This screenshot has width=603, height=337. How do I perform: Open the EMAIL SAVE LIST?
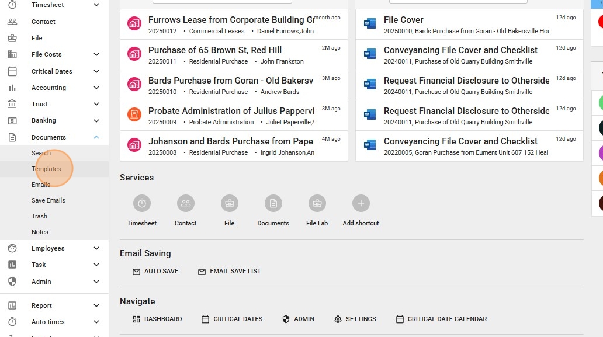coord(230,272)
